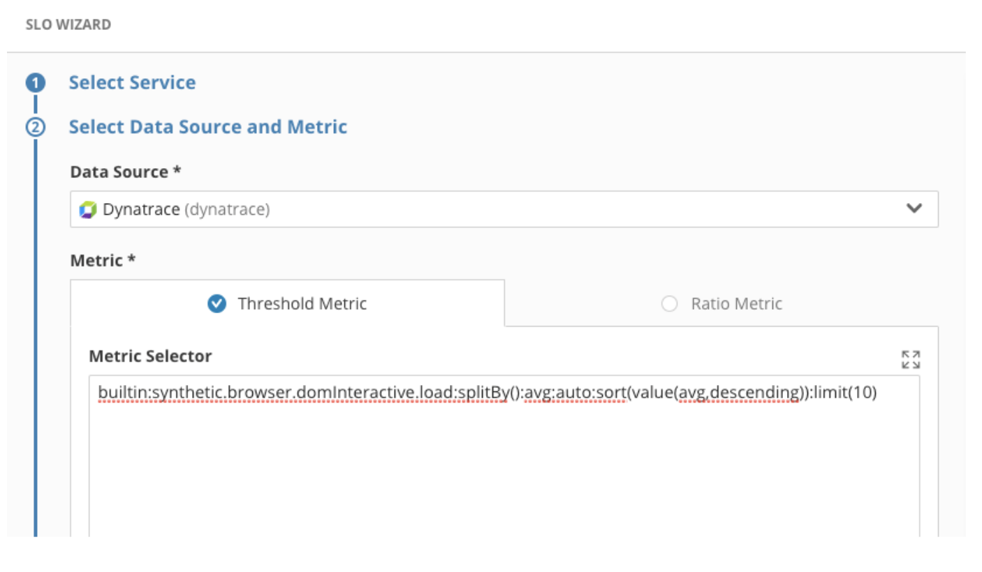Click the underlined word descending in query
Image resolution: width=982 pixels, height=572 pixels.
(758, 393)
